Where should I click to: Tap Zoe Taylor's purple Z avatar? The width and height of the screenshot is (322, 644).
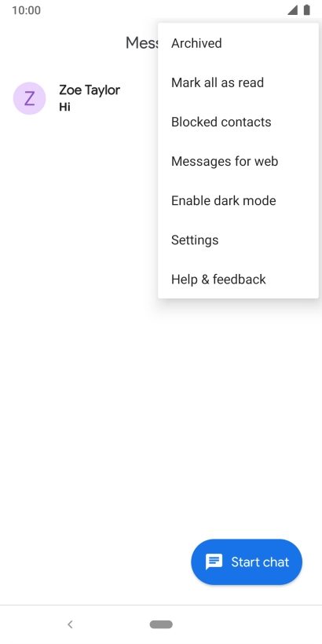pos(29,99)
